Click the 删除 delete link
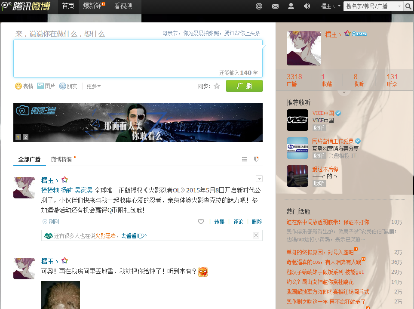414x309 pixels. 257,222
